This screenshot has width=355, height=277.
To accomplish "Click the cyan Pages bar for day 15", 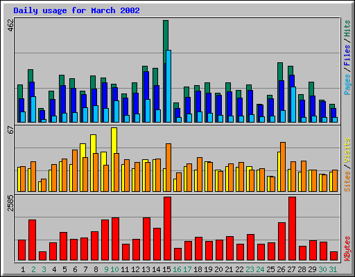I will click(x=168, y=86).
